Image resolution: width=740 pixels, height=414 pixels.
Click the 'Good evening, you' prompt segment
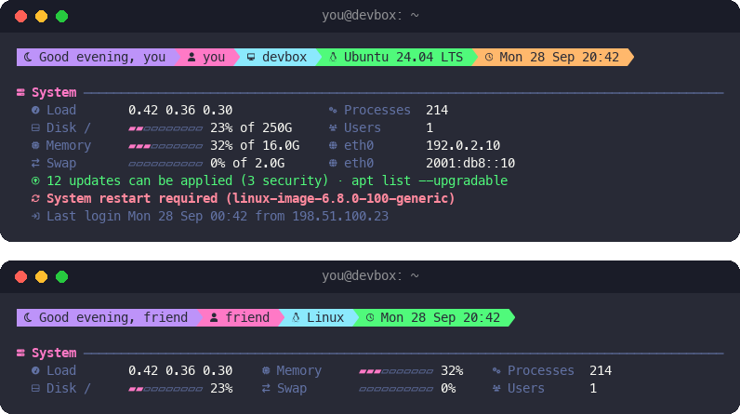pyautogui.click(x=97, y=57)
